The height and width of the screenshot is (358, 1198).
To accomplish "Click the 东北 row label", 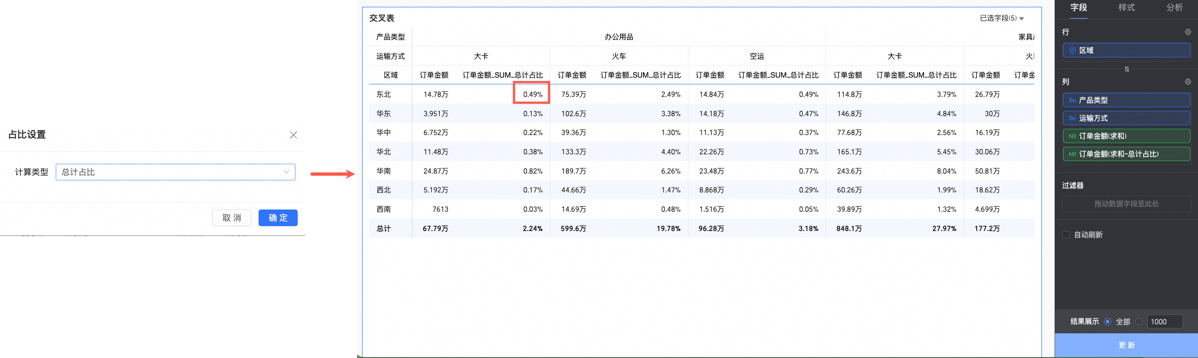I will [x=384, y=94].
